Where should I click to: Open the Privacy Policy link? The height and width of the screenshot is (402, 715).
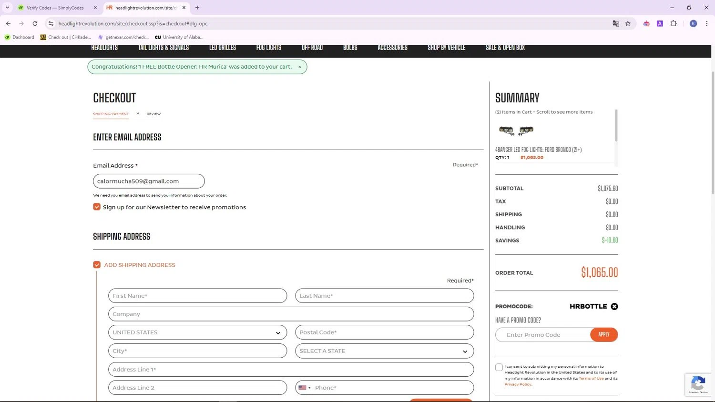pos(518,384)
